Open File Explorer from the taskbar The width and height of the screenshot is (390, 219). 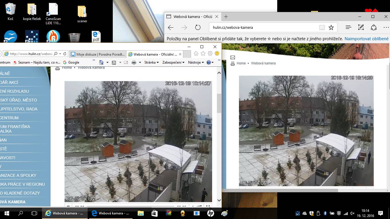click(x=140, y=213)
